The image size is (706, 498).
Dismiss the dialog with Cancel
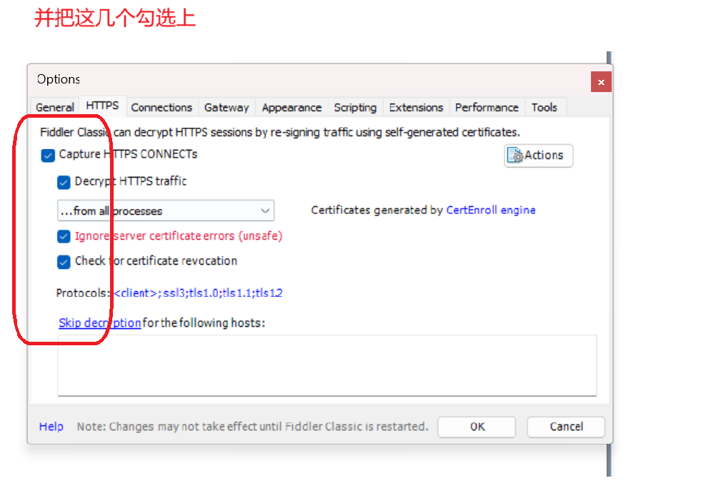click(566, 427)
